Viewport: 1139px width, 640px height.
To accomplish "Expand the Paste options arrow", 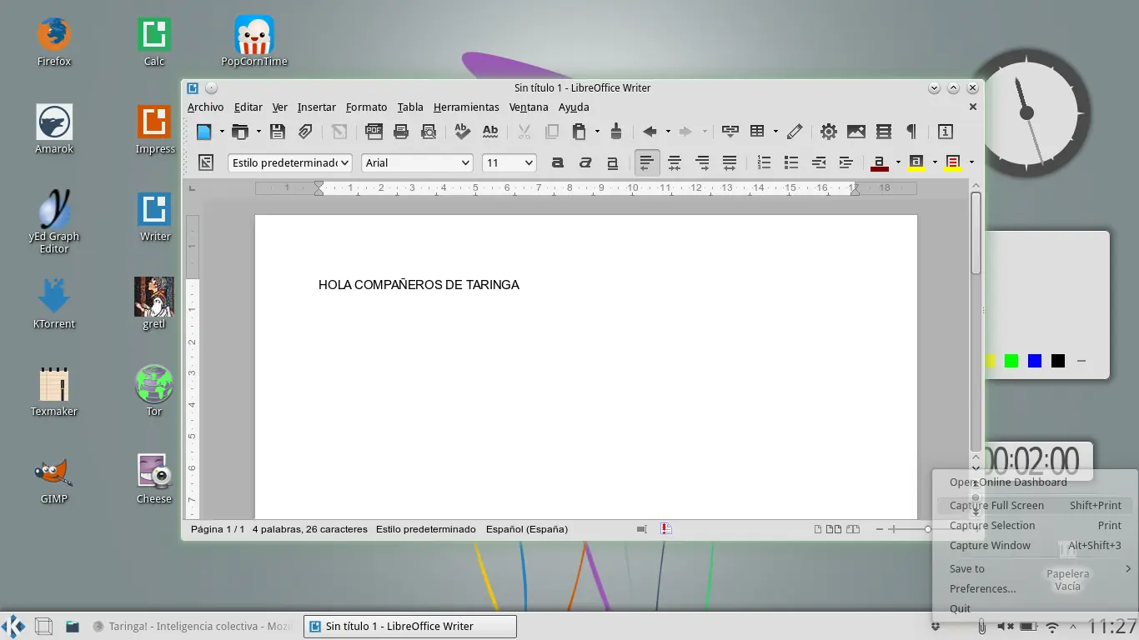I will (597, 132).
